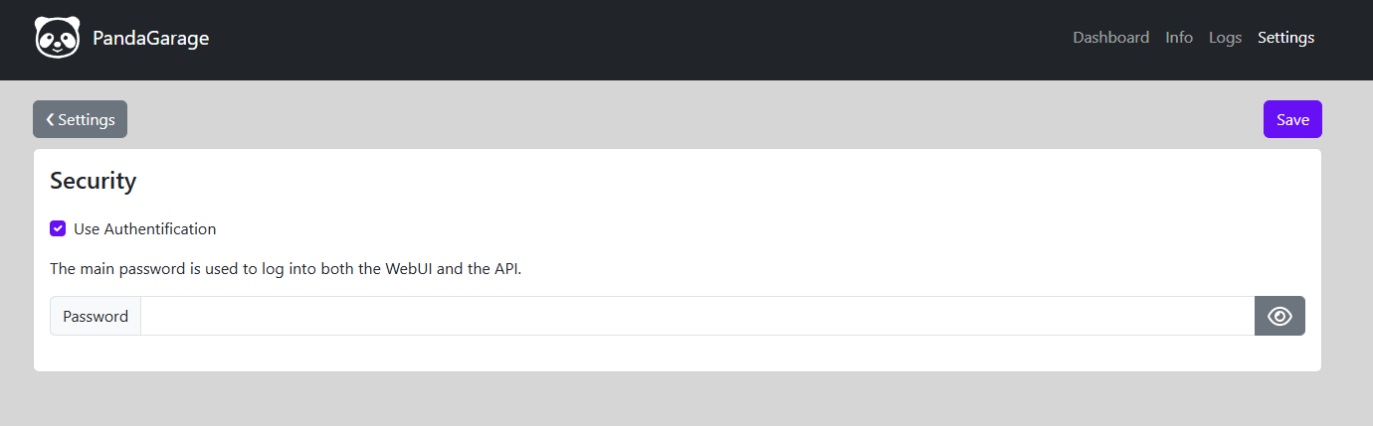1373x426 pixels.
Task: Go to the Dashboard page
Action: 1110,38
